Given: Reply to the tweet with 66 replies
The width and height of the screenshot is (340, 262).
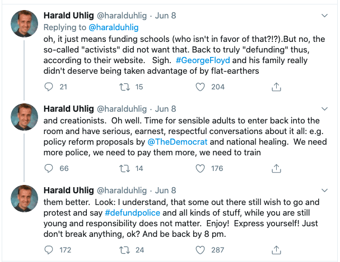Looking at the screenshot, I should [x=48, y=168].
